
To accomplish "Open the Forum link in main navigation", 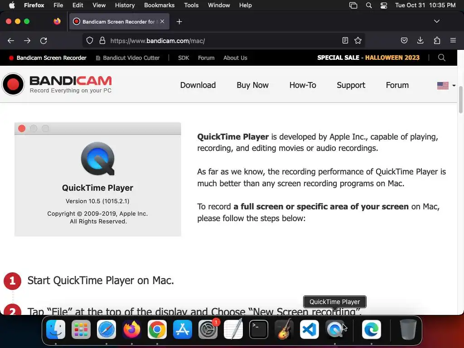I will point(397,85).
